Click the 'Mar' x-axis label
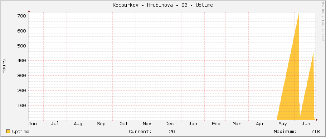This screenshot has width=326, height=137. tap(237, 124)
